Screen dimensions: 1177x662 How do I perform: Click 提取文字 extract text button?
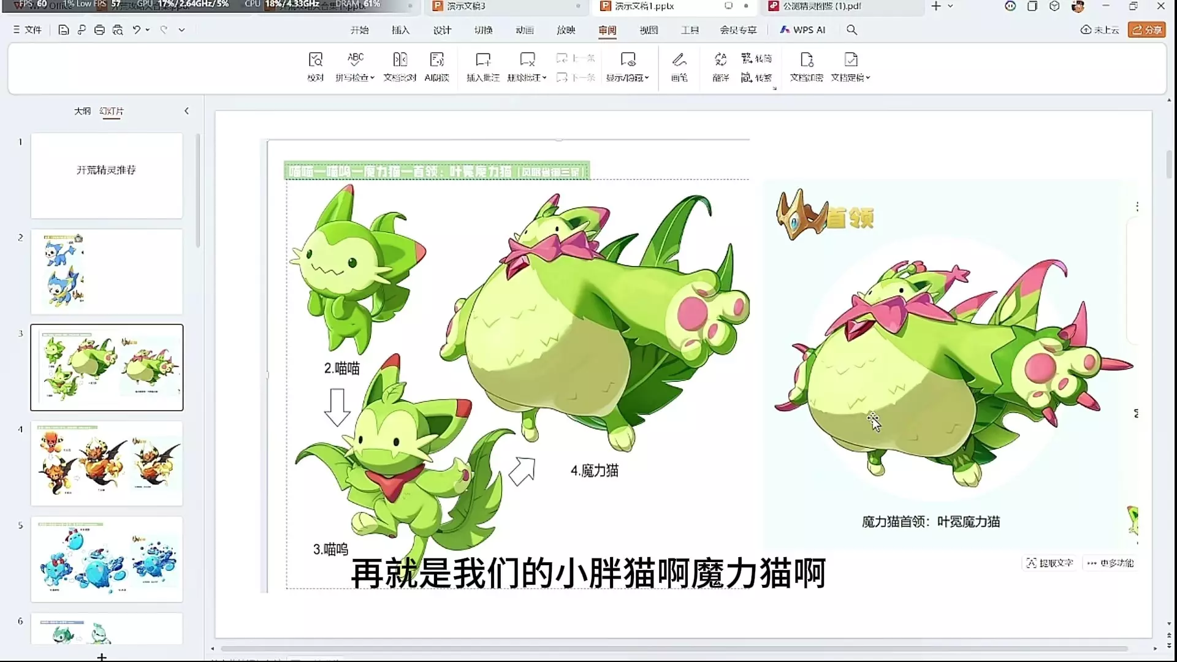pyautogui.click(x=1050, y=563)
